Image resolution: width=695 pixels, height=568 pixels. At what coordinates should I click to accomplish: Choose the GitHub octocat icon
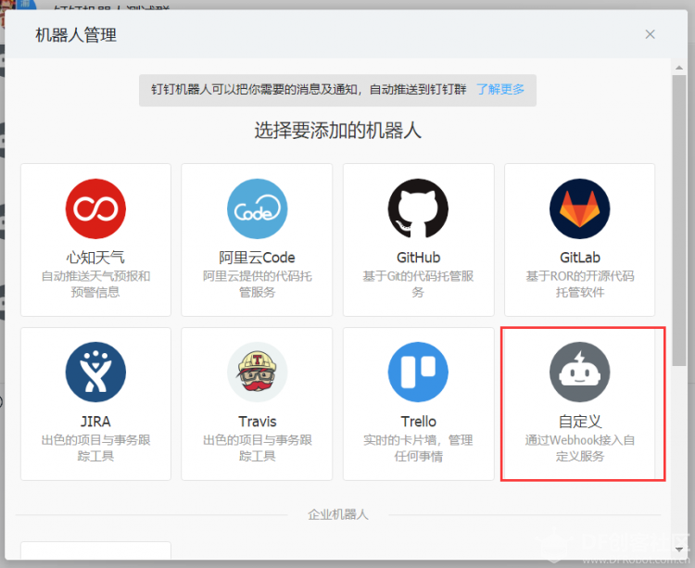click(x=418, y=208)
